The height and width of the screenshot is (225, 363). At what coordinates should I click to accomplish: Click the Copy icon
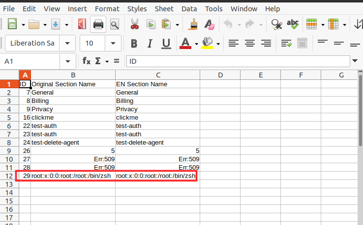coord(151,24)
